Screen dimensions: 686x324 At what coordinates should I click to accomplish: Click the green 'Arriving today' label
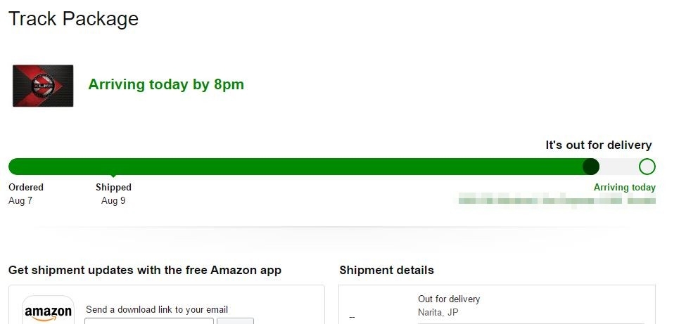[x=624, y=188]
